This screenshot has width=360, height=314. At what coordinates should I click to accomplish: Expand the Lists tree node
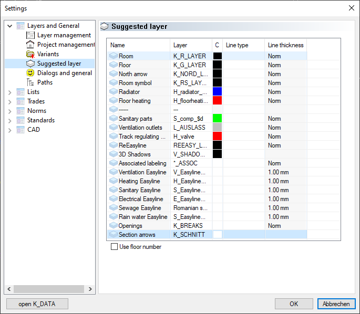tap(9, 92)
